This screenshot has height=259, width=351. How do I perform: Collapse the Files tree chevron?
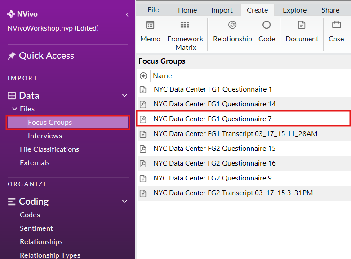pos(14,109)
